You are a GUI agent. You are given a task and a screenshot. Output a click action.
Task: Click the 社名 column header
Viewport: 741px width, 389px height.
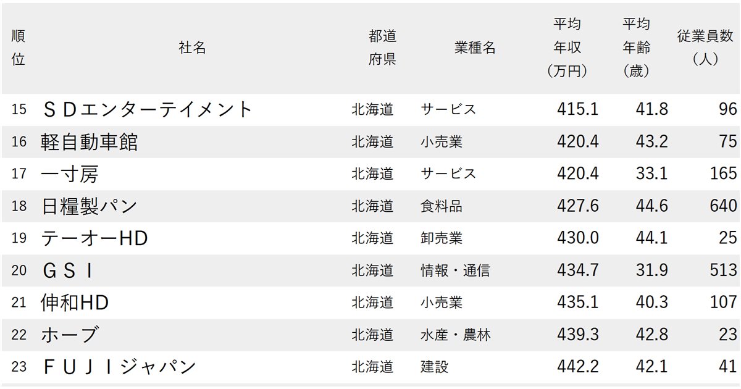pos(192,48)
